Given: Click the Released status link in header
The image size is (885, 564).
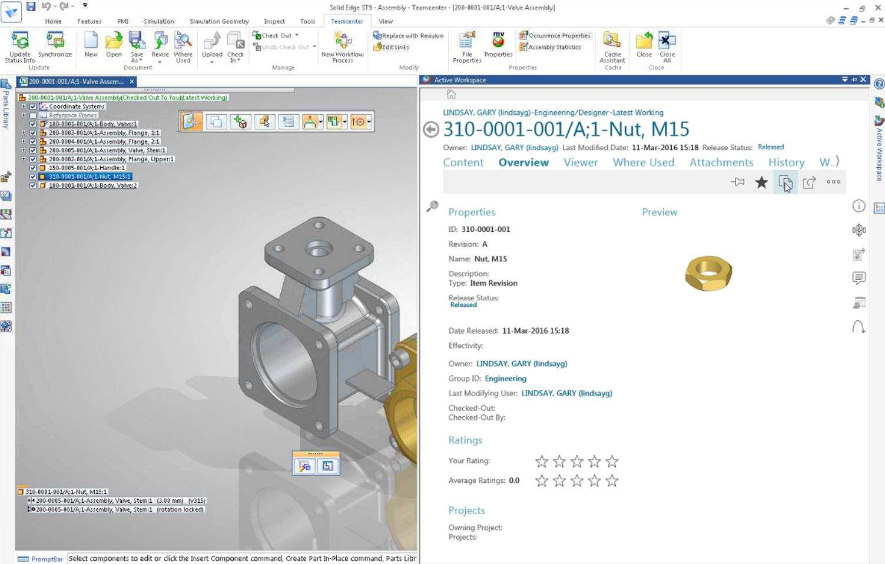Looking at the screenshot, I should point(771,147).
